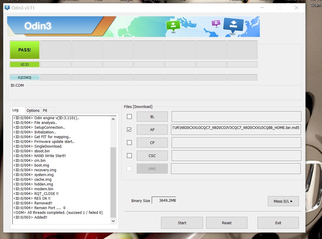Image resolution: width=322 pixels, height=239 pixels.
Task: Click log line 'Remain Port .... 0'
Action: click(x=39, y=208)
